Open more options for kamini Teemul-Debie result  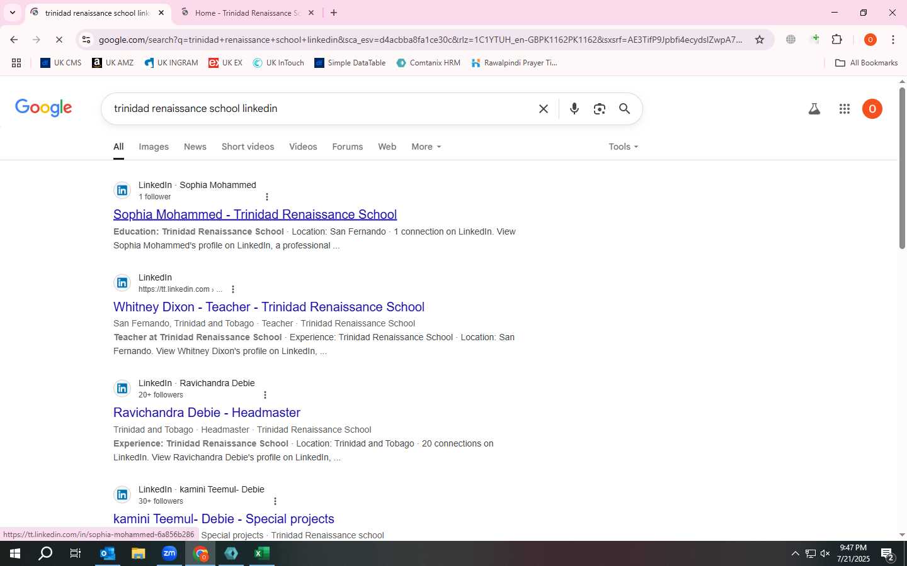(275, 501)
